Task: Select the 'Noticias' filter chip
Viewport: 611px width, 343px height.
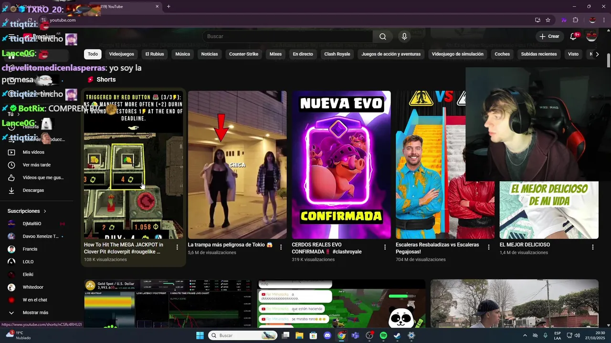Action: 210,54
